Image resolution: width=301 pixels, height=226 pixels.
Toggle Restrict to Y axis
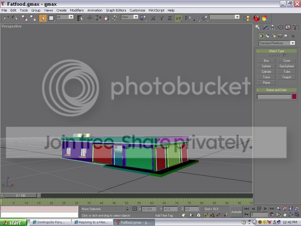pyautogui.click(x=161, y=18)
